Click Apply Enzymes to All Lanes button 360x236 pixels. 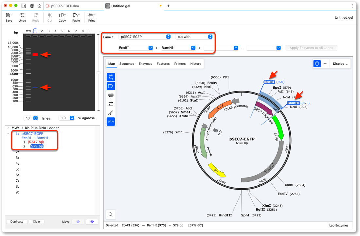311,48
